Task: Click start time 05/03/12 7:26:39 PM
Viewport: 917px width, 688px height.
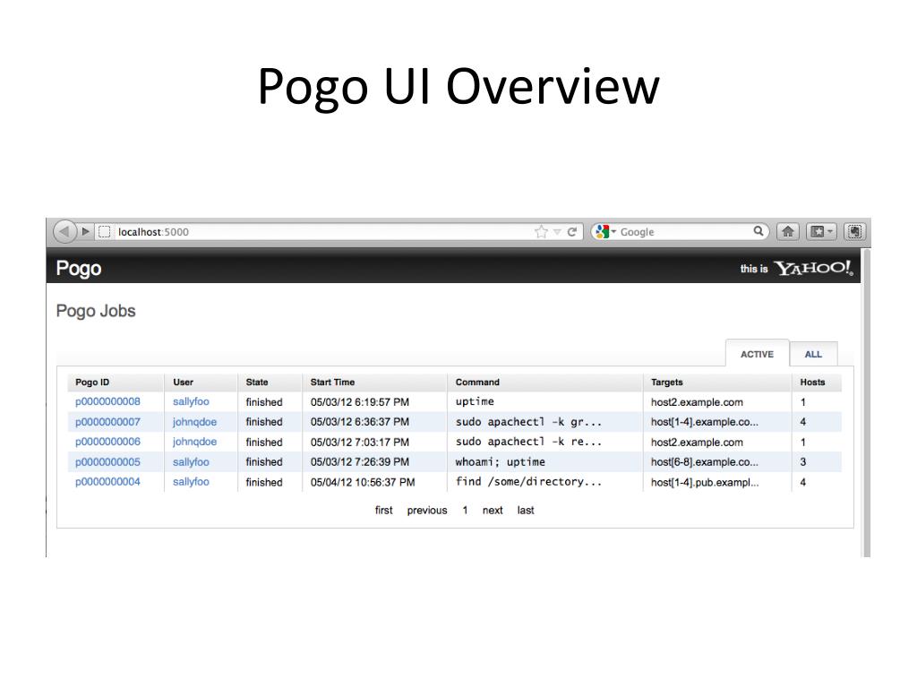Action: tap(360, 461)
